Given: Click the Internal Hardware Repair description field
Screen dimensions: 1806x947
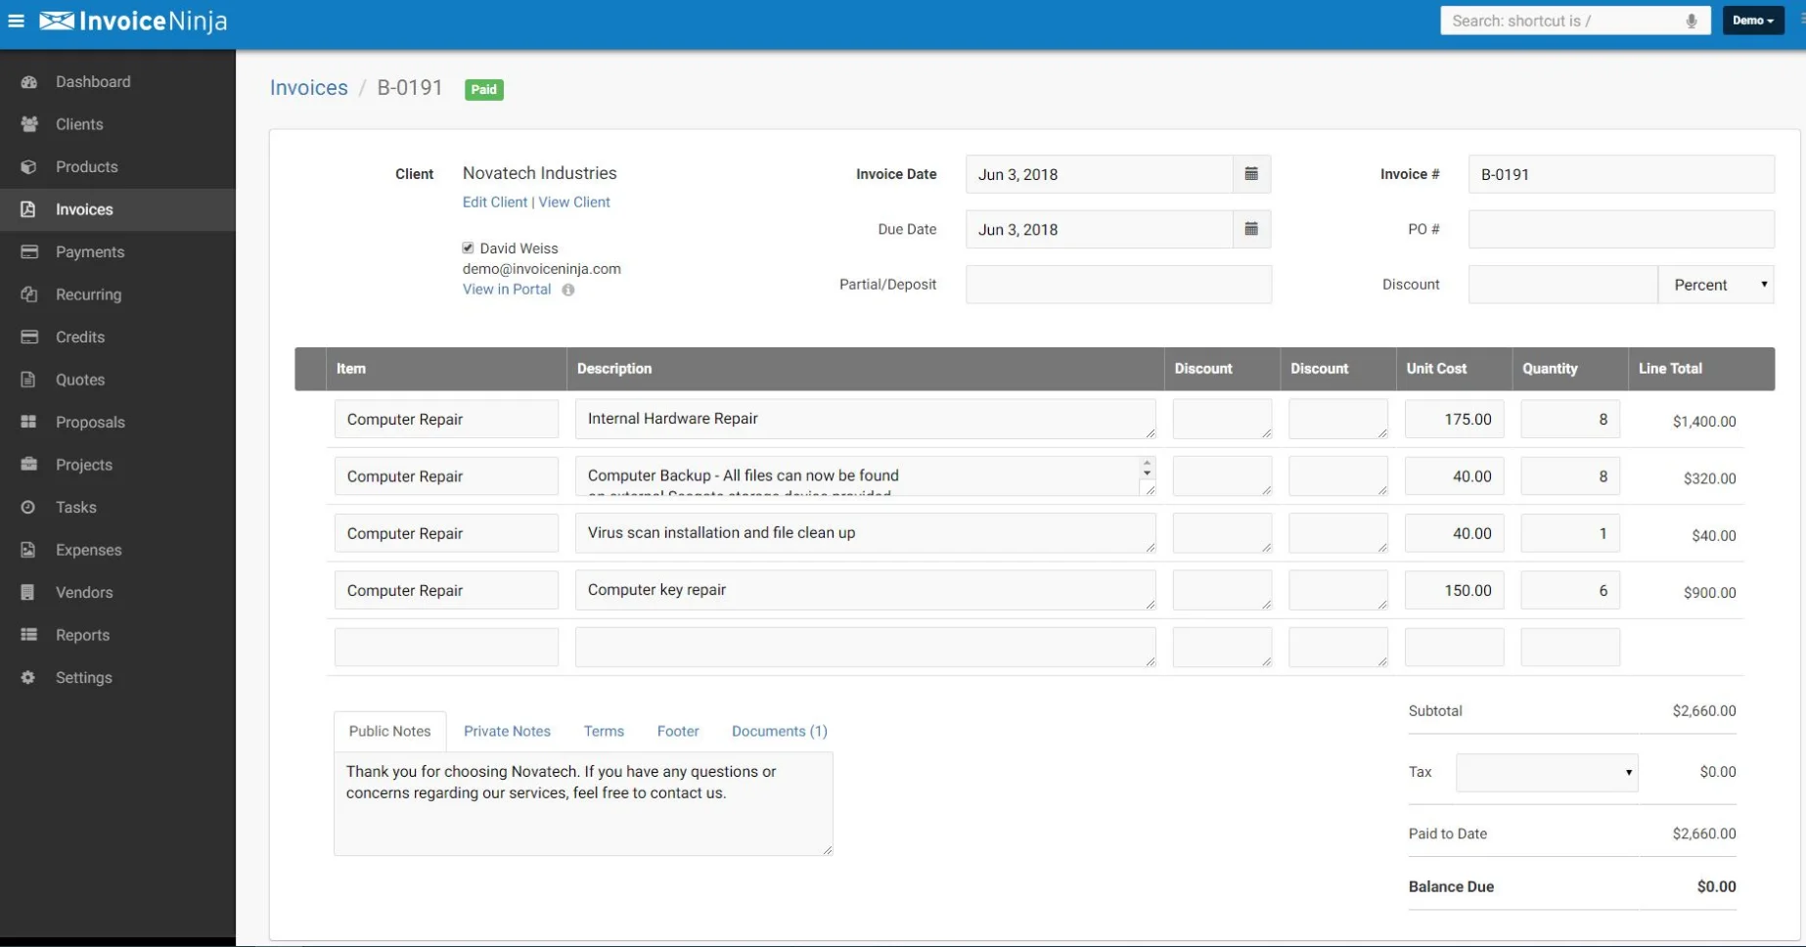Looking at the screenshot, I should click(865, 419).
